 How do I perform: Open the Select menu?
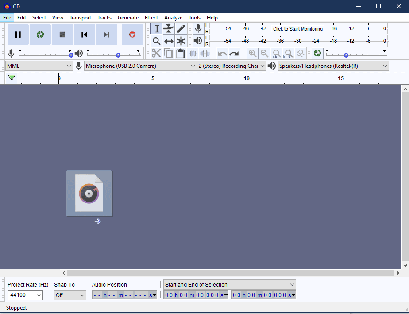[39, 18]
